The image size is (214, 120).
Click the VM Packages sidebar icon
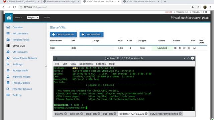8,52
